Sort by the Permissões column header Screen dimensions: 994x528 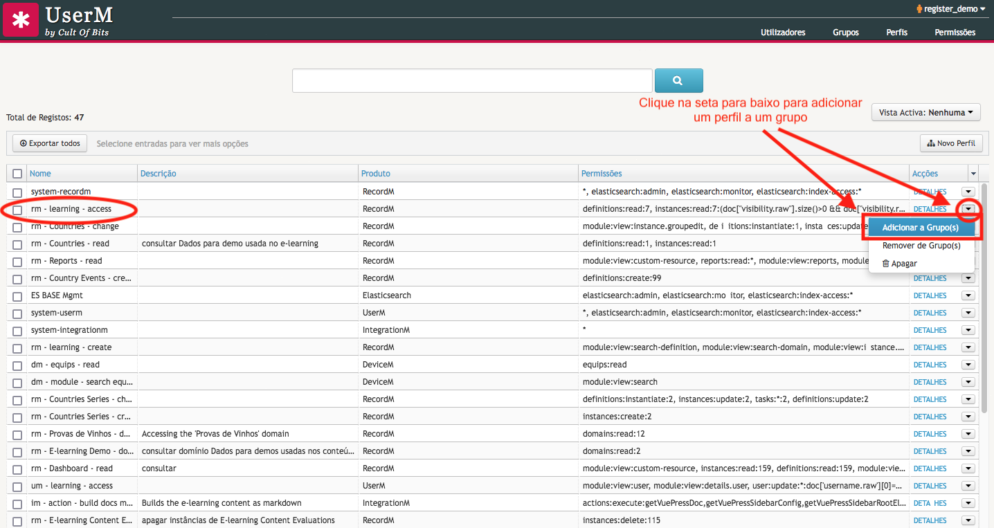pos(602,174)
